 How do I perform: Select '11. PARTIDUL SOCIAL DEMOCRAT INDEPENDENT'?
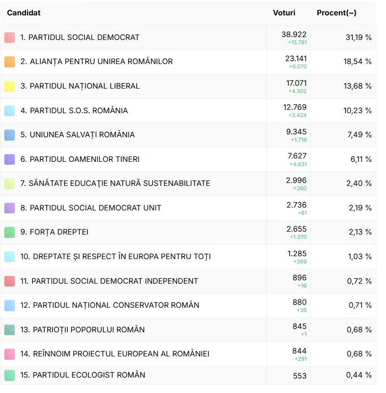point(109,281)
